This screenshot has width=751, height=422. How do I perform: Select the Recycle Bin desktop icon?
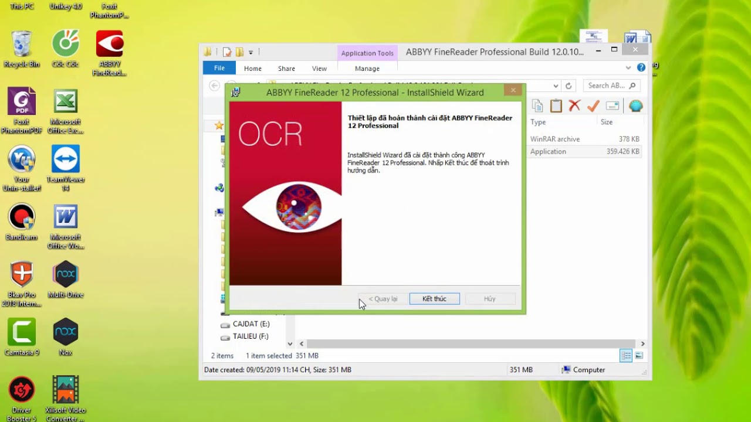(x=22, y=49)
